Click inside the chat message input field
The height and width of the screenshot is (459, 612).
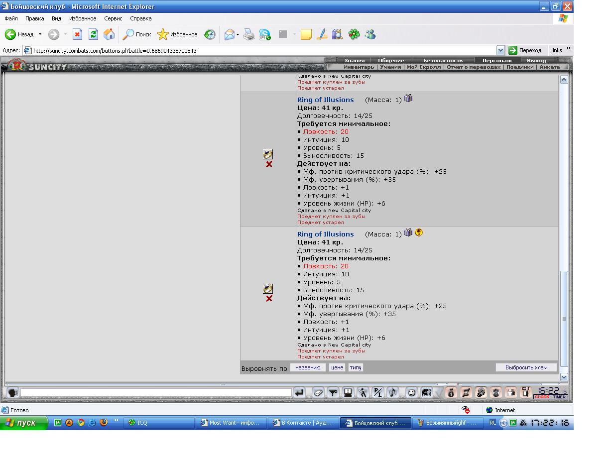(155, 393)
